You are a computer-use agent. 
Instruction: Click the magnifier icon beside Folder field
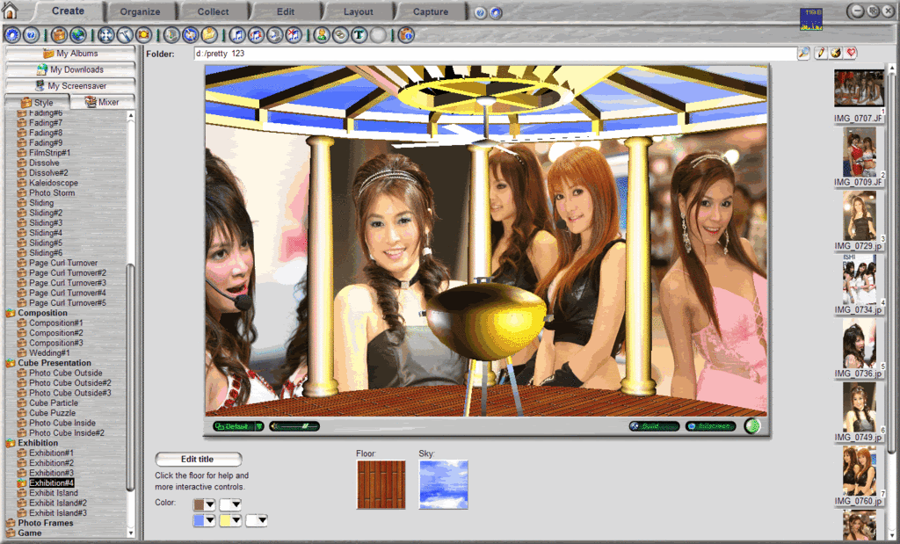click(803, 53)
